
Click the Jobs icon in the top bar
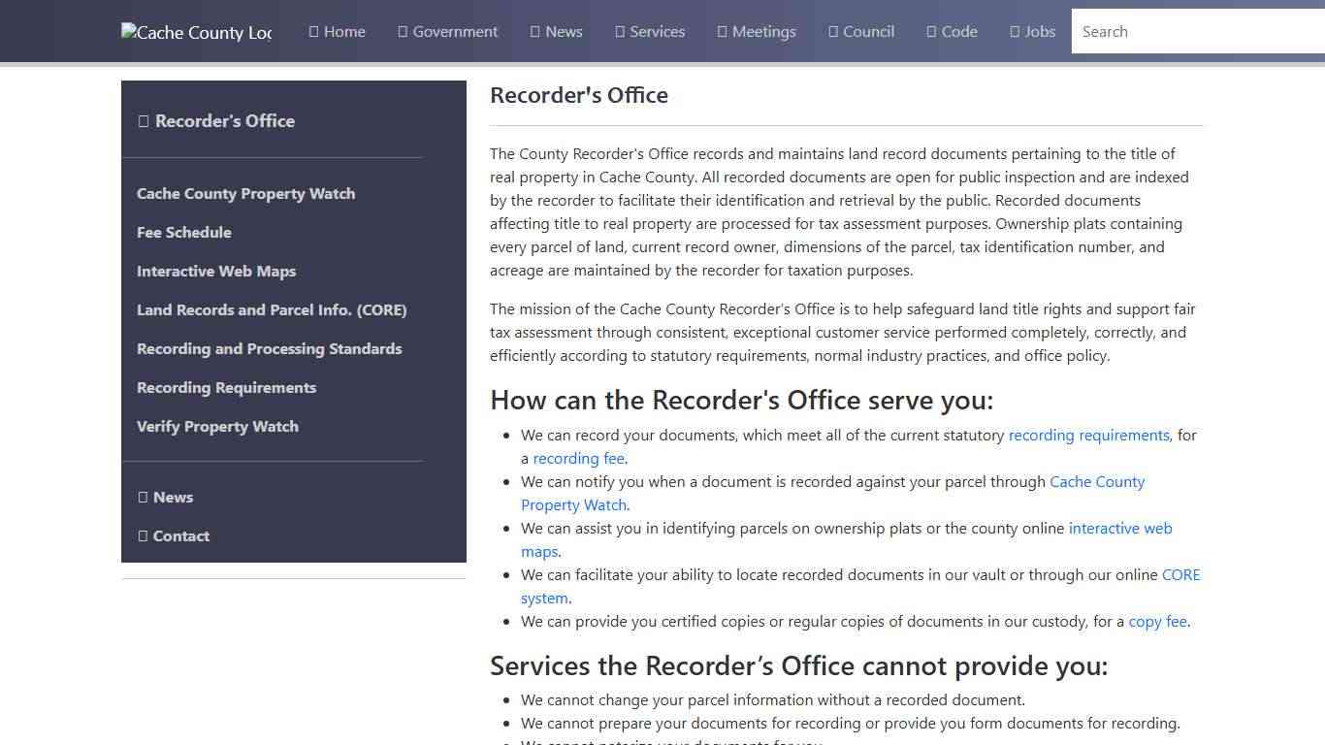[1016, 31]
